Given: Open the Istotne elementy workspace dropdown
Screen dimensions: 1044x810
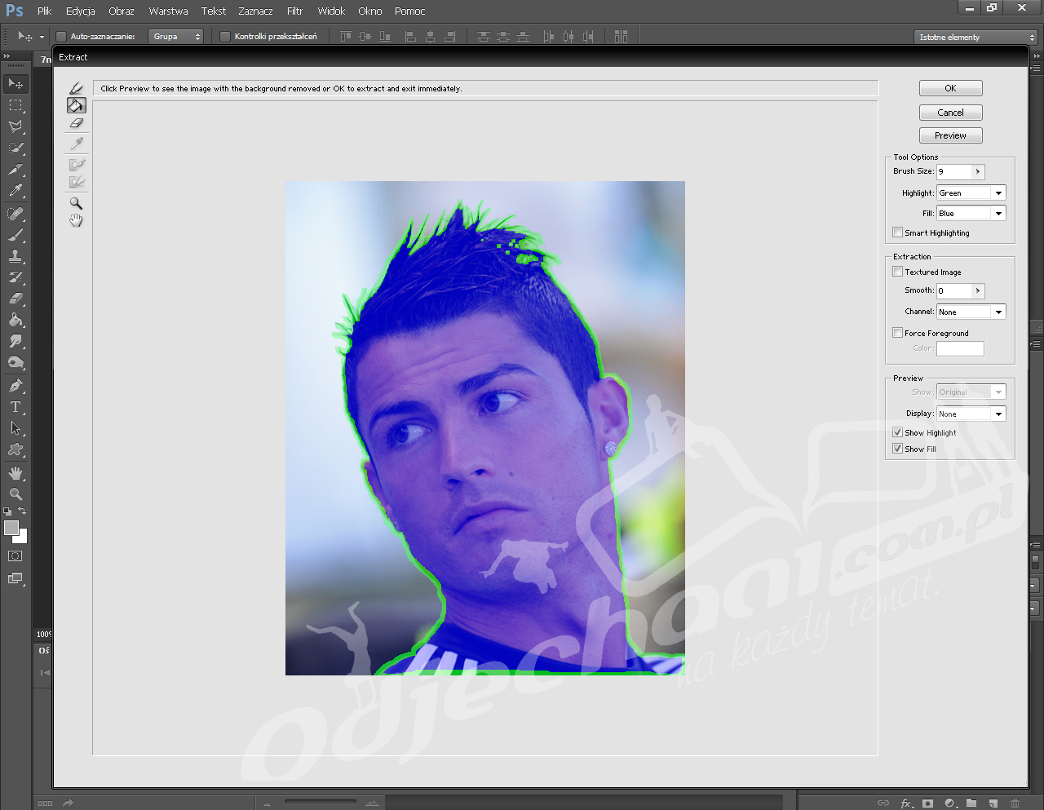Looking at the screenshot, I should click(x=975, y=37).
